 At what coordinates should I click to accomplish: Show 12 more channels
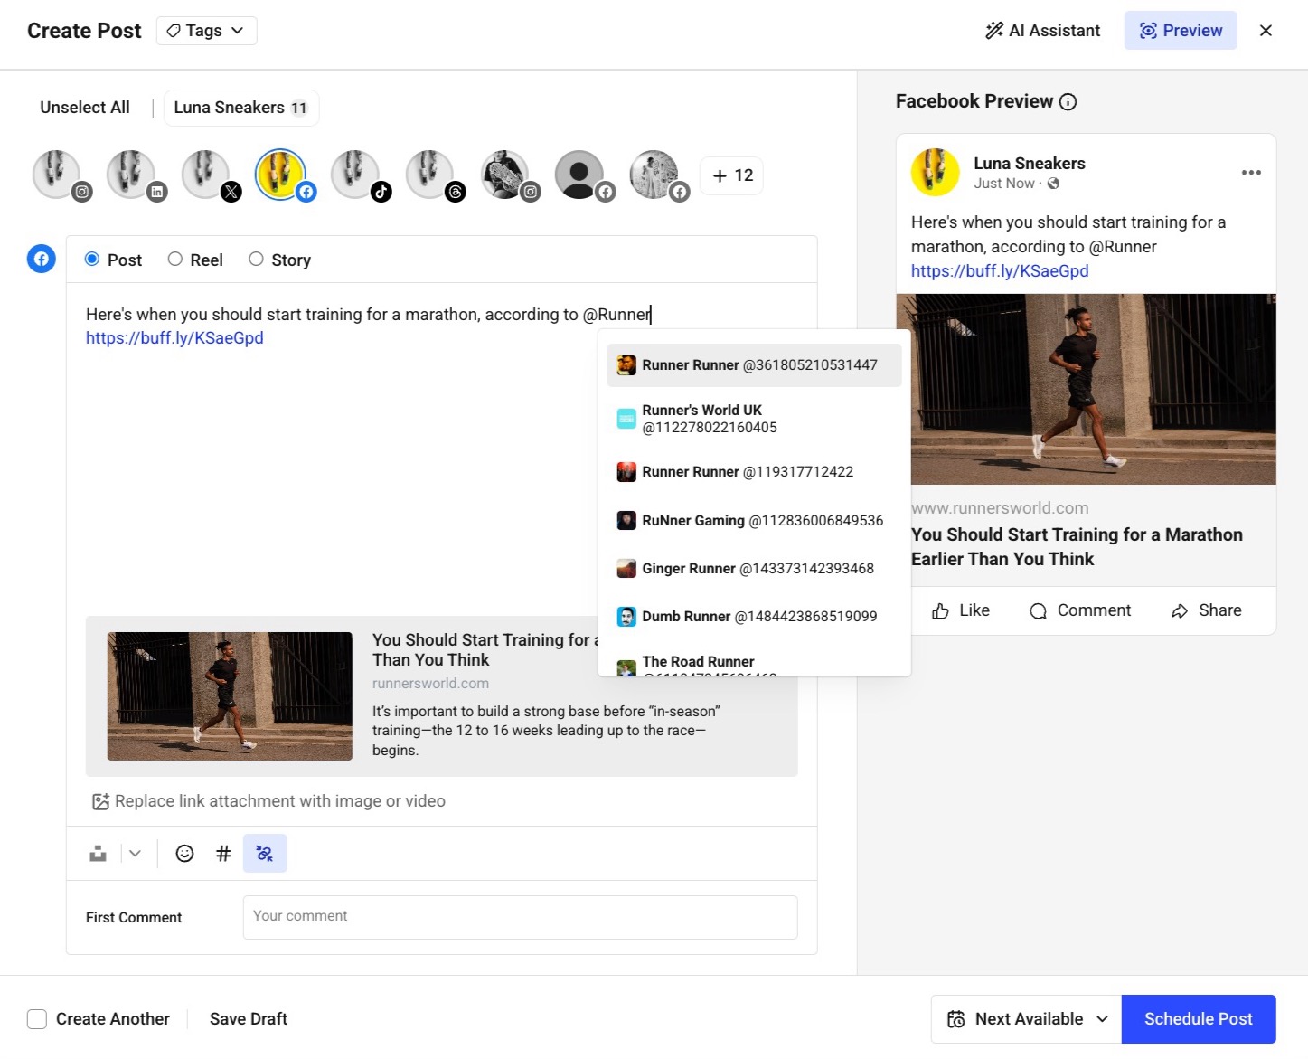[x=732, y=175]
